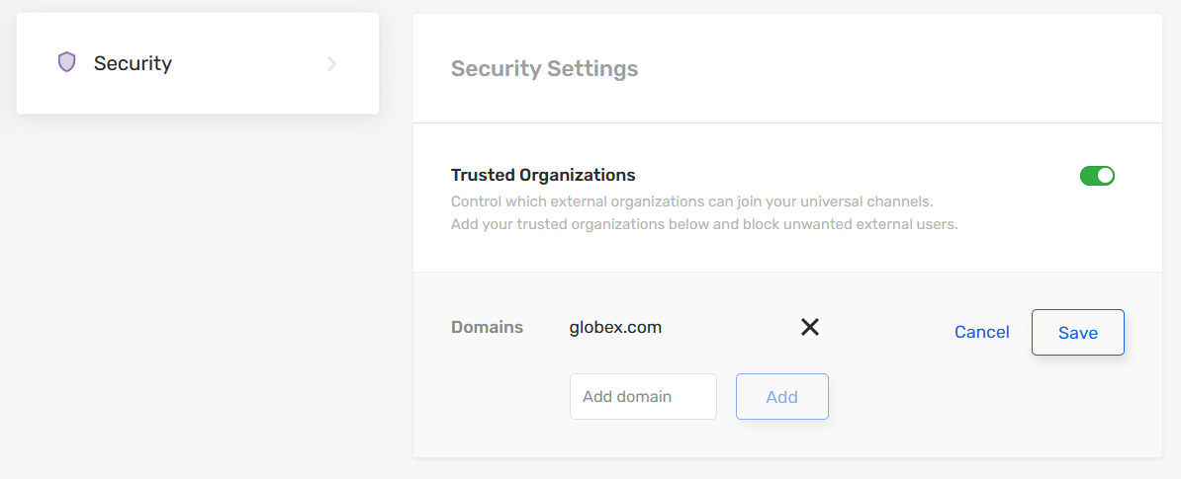Open the Security menu item
This screenshot has height=479, width=1181.
tap(134, 63)
